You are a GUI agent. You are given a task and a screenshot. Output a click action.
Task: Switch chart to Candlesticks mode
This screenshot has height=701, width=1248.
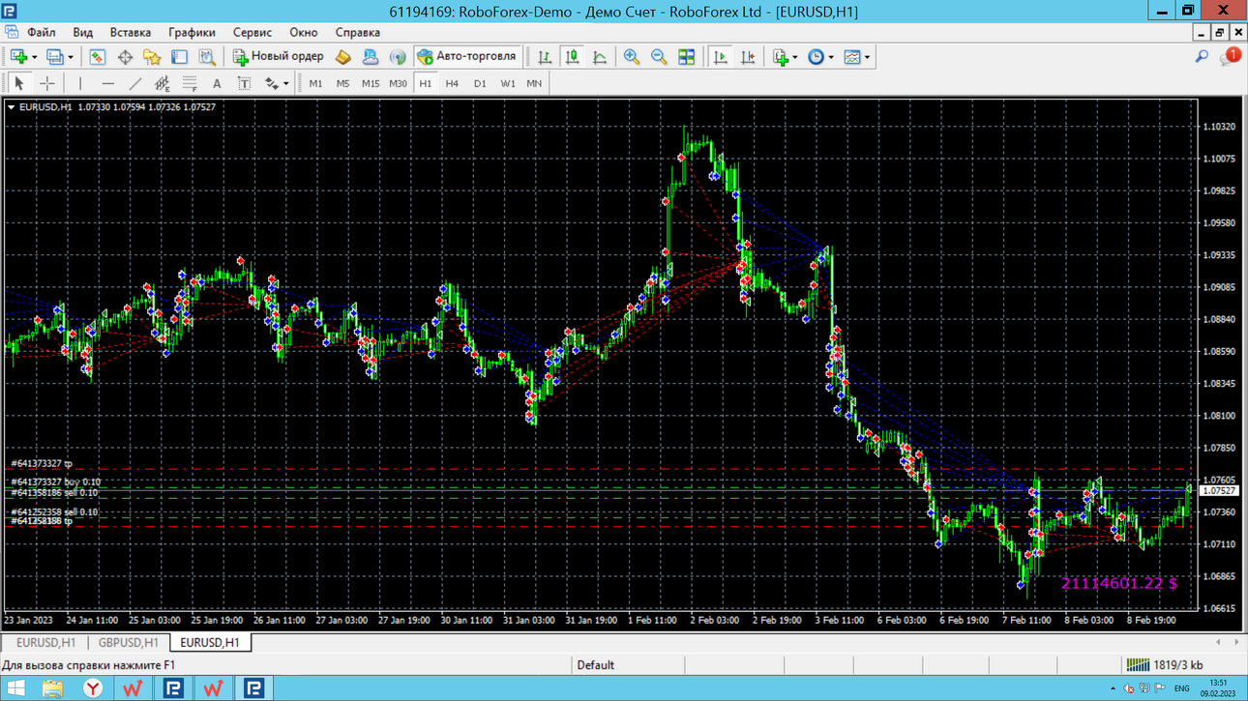coord(572,57)
